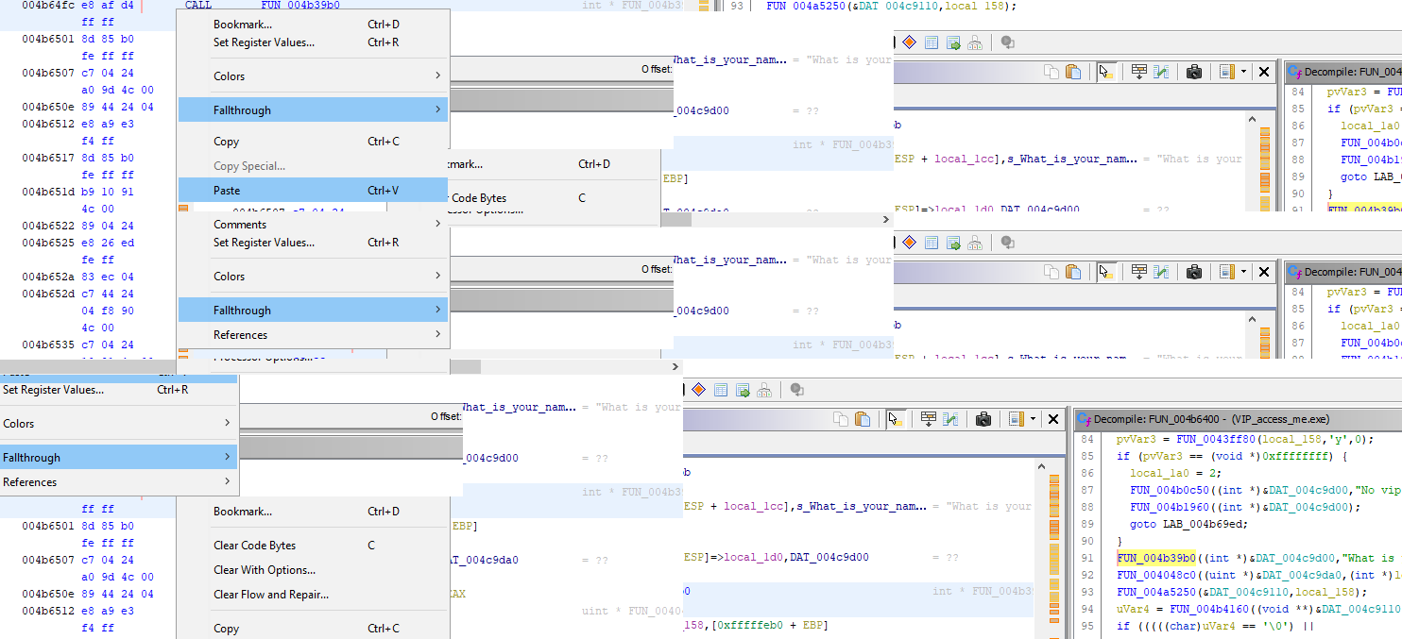Toggle hover popups icon in the middle listing toolbar
This screenshot has width=1402, height=639.
(1104, 272)
